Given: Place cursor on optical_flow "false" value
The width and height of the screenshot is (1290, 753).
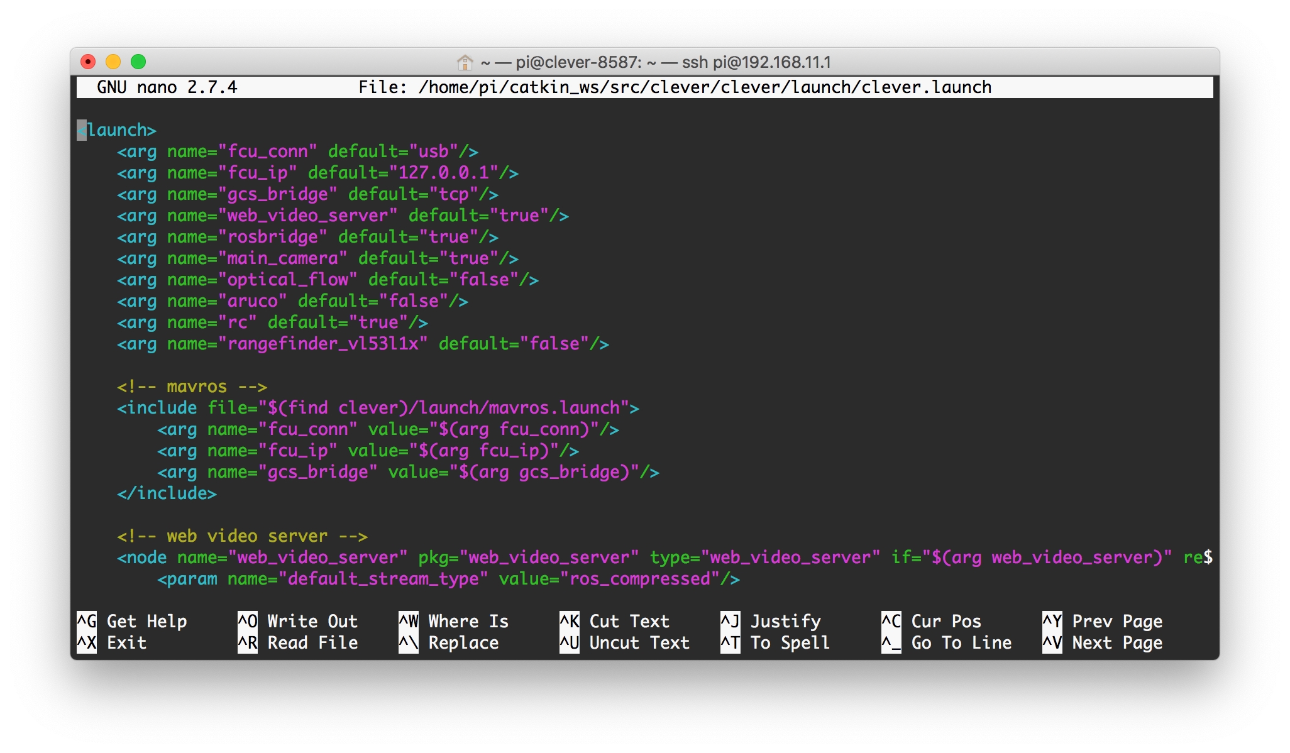Looking at the screenshot, I should coord(483,280).
